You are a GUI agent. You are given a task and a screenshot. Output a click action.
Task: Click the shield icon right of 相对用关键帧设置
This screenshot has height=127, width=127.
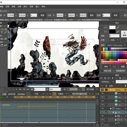click(x=90, y=94)
